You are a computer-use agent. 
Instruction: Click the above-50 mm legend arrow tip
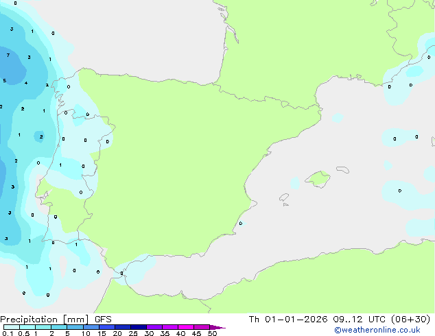(x=217, y=327)
